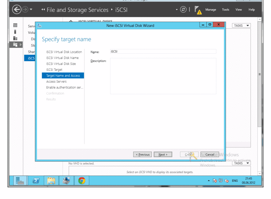Image resolution: width=271 pixels, height=199 pixels.
Task: Click the Description text area
Action: point(163,76)
